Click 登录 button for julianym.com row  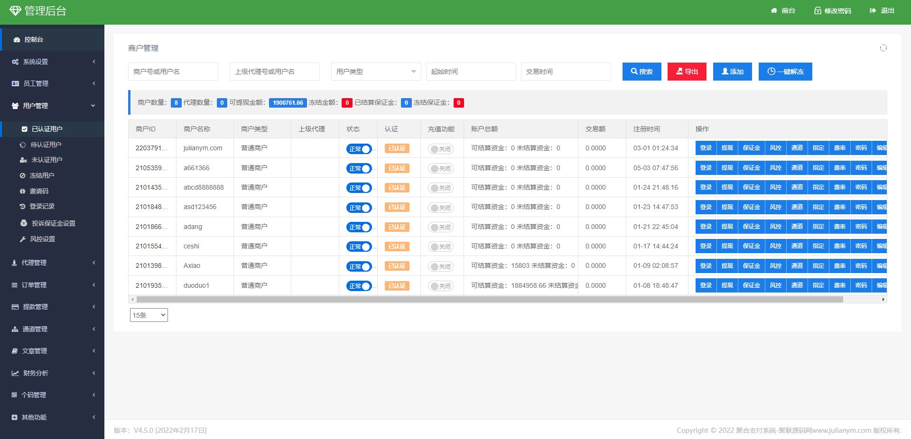[706, 148]
